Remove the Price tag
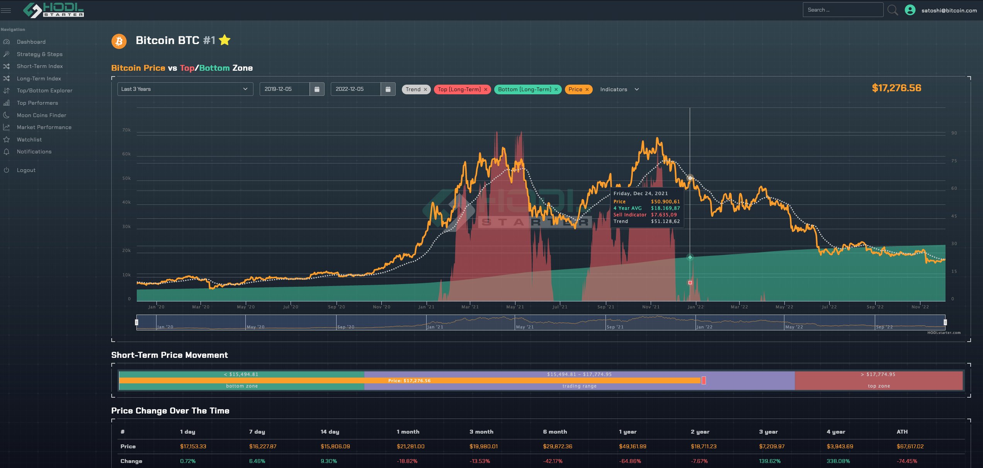Viewport: 983px width, 468px height. point(587,90)
